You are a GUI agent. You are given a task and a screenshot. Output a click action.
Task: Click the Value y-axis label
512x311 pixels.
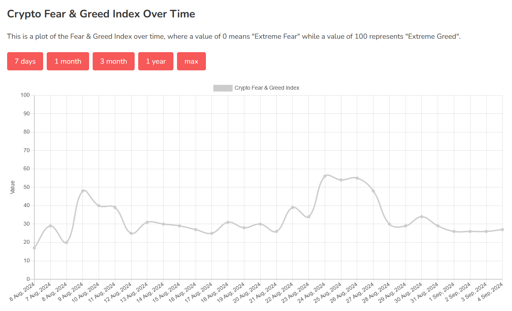[x=13, y=187]
